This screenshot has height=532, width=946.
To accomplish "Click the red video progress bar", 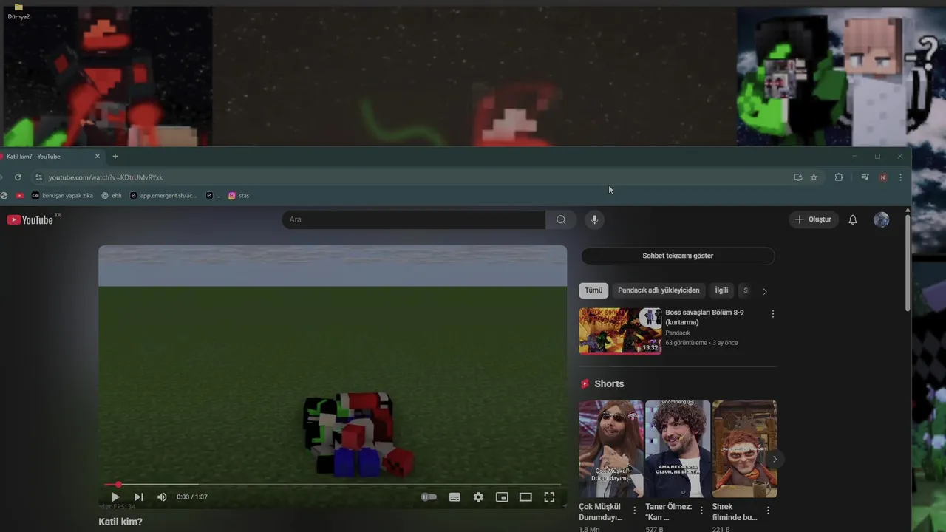I will [333, 485].
